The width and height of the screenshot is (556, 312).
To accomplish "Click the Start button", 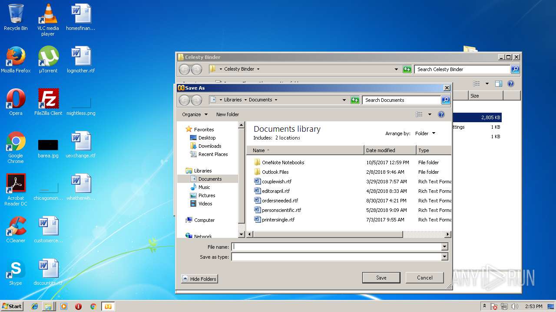I will click(12, 306).
